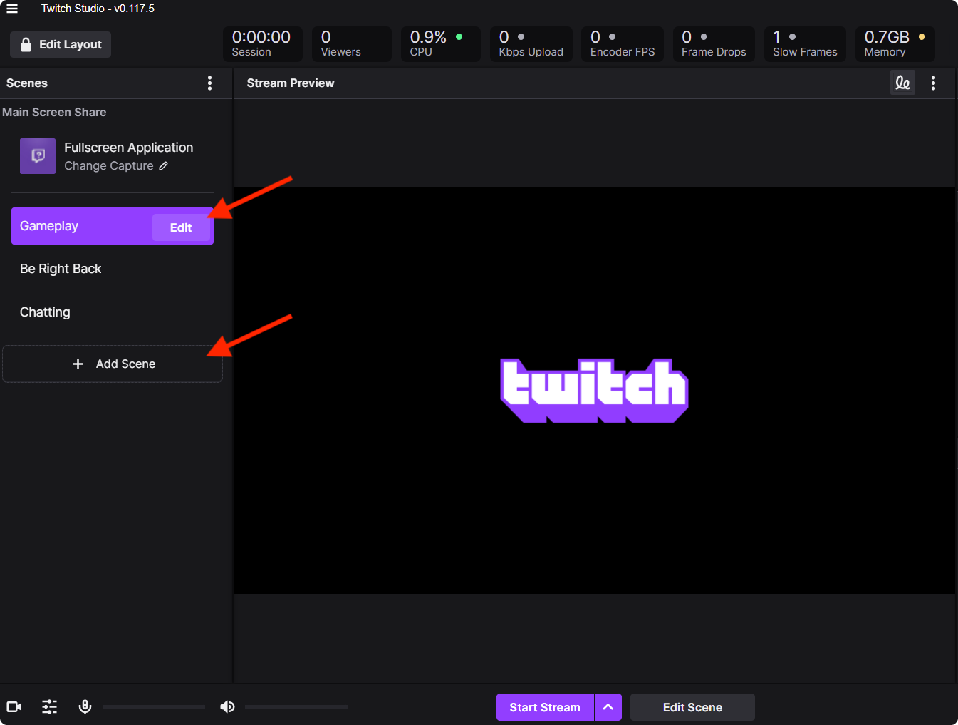This screenshot has height=725, width=958.
Task: Click the Stream Preview heading
Action: pyautogui.click(x=291, y=83)
